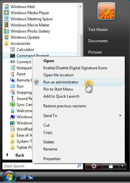
Task: Click the programs list scroll up arrow
Action: coord(80,6)
